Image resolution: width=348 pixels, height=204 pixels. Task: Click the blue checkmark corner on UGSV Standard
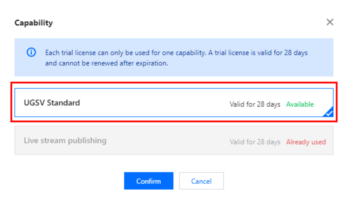(x=329, y=113)
